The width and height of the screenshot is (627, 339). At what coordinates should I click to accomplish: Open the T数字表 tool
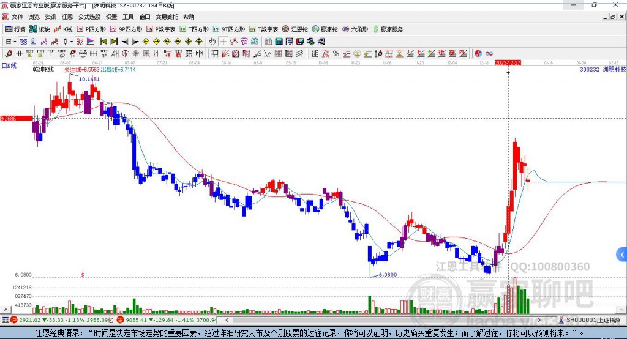click(x=263, y=29)
